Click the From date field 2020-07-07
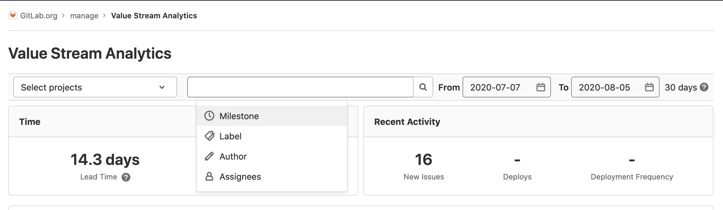This screenshot has width=723, height=210. click(x=495, y=87)
